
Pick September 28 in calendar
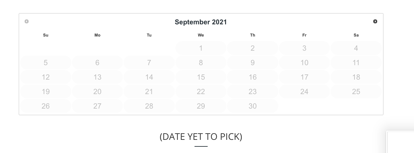pyautogui.click(x=149, y=106)
